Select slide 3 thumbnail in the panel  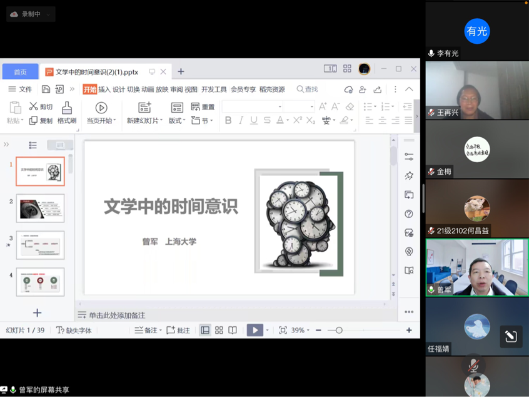point(40,245)
